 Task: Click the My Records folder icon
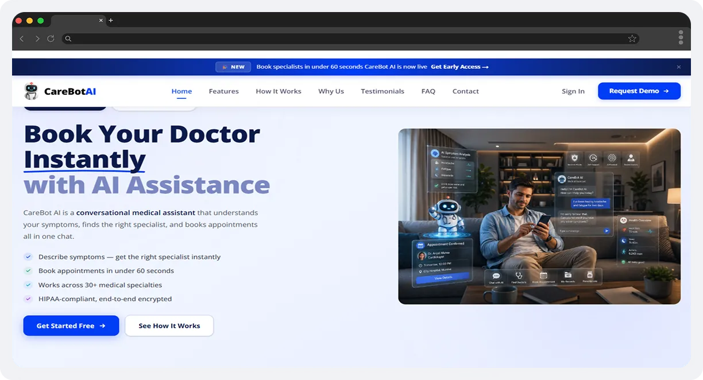[567, 276]
